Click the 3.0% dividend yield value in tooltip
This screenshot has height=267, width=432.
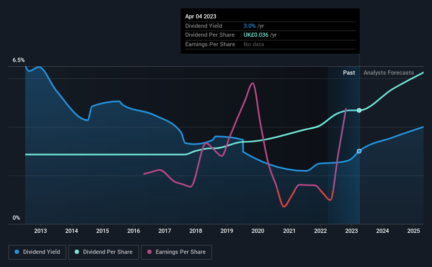click(249, 26)
